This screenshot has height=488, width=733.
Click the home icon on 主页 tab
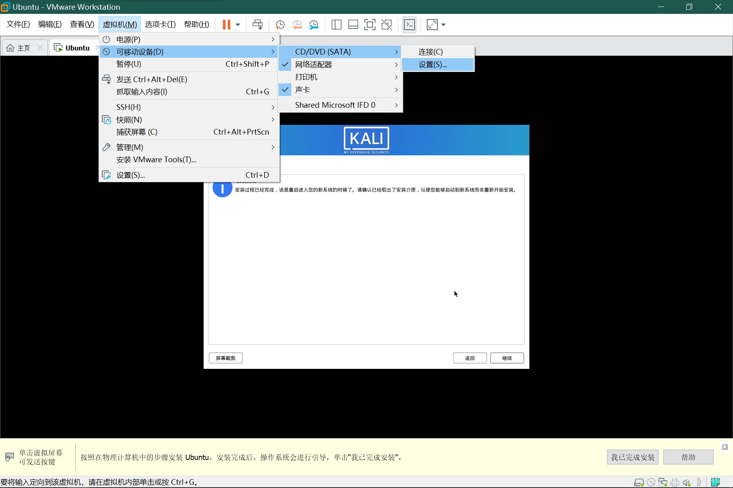coord(11,48)
